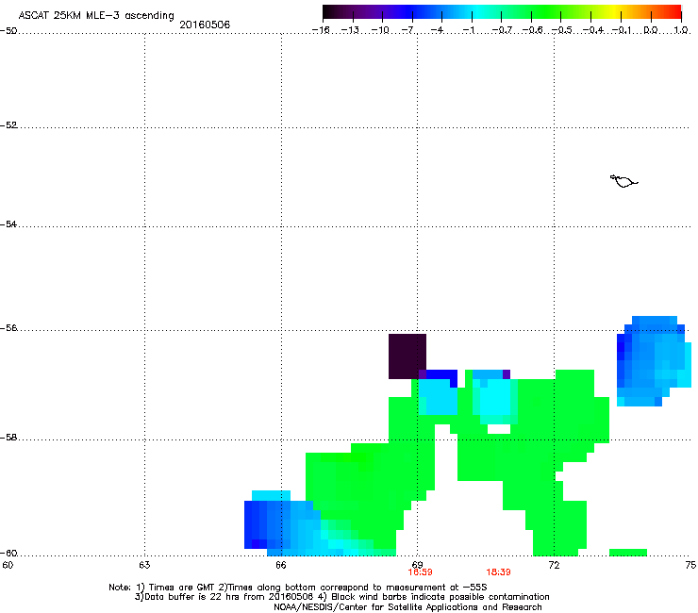
Task: Click the longitude axis label '69'
Action: click(417, 565)
